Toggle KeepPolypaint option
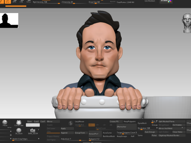191x143 pixels. [130, 122]
